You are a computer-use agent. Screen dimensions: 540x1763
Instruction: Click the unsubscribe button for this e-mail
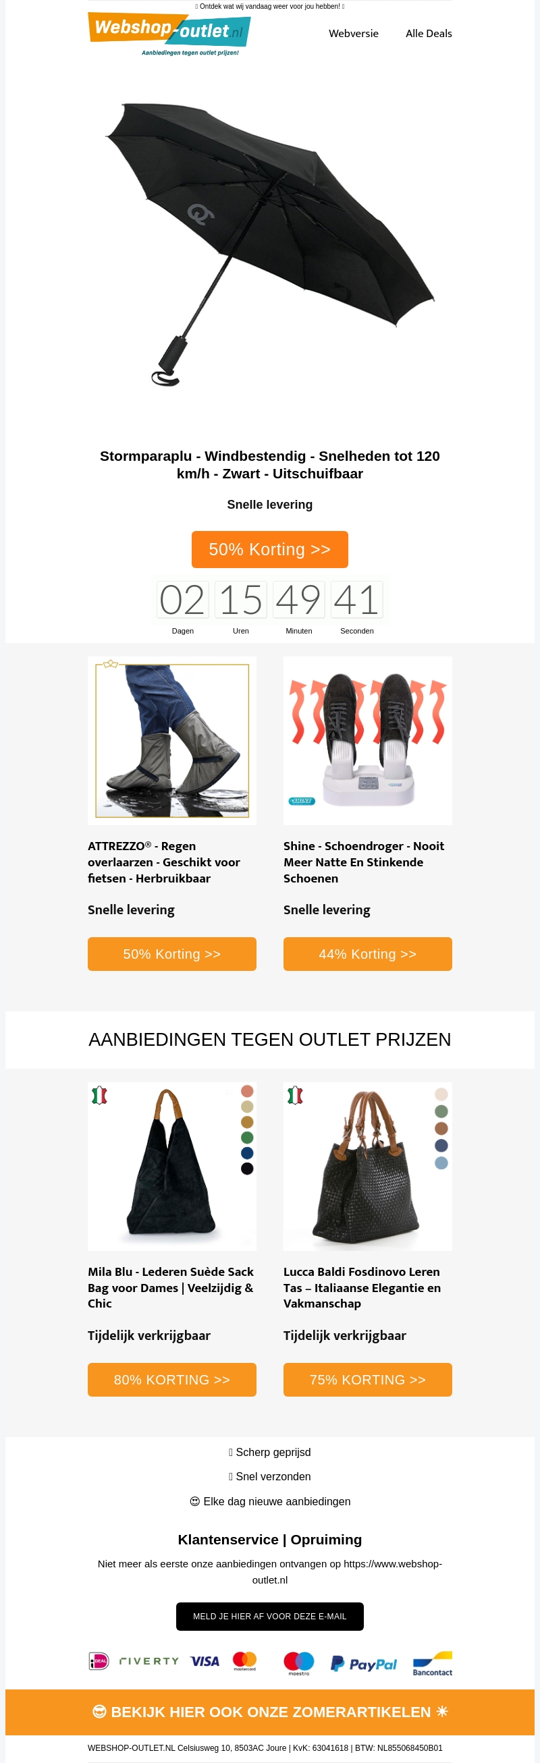point(269,1616)
